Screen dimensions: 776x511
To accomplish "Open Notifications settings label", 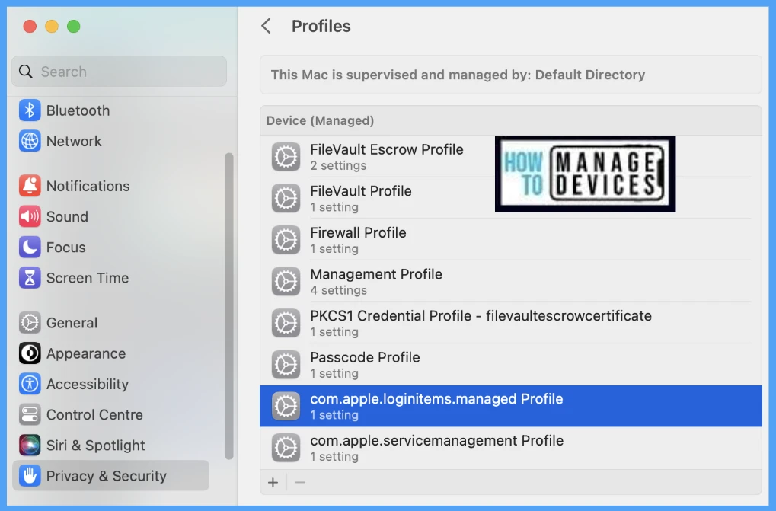I will click(x=88, y=186).
